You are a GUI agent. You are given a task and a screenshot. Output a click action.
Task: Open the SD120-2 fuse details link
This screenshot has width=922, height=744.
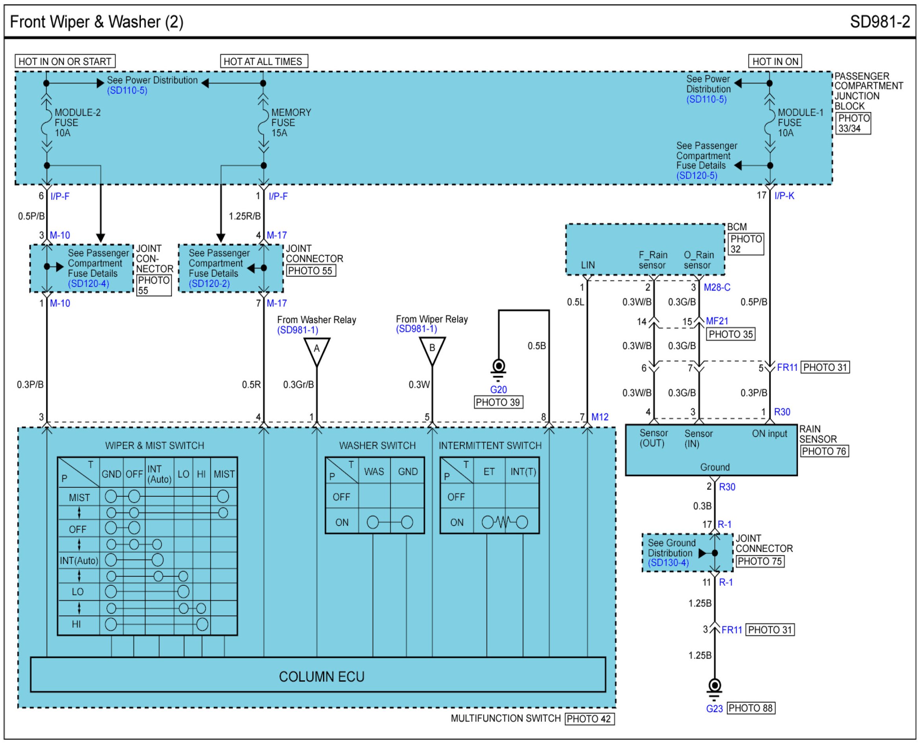pyautogui.click(x=209, y=284)
